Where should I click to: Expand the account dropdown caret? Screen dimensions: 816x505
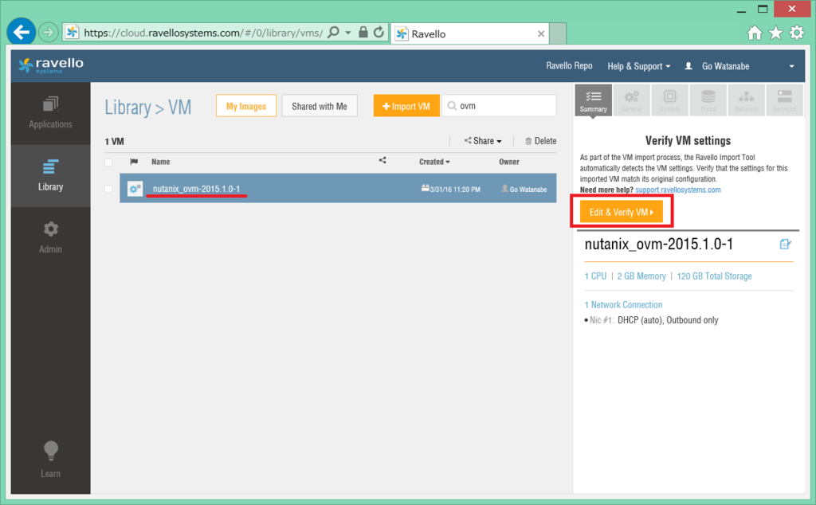[x=791, y=67]
